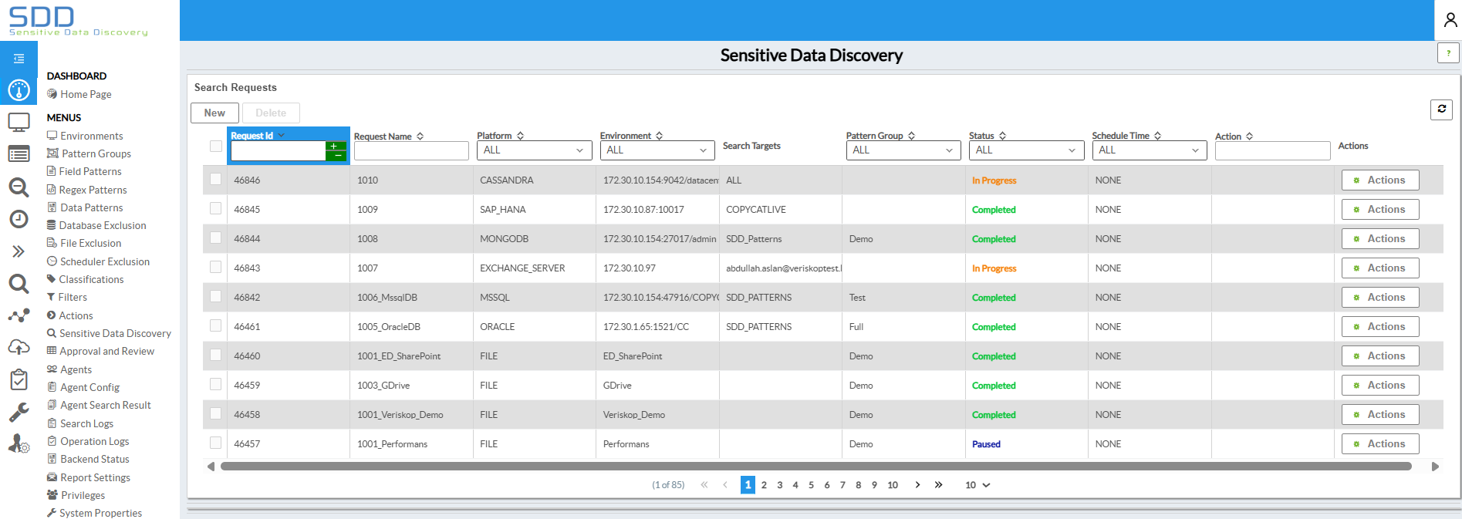The image size is (1462, 519).
Task: Open Actions menu for request 46457
Action: point(1380,444)
